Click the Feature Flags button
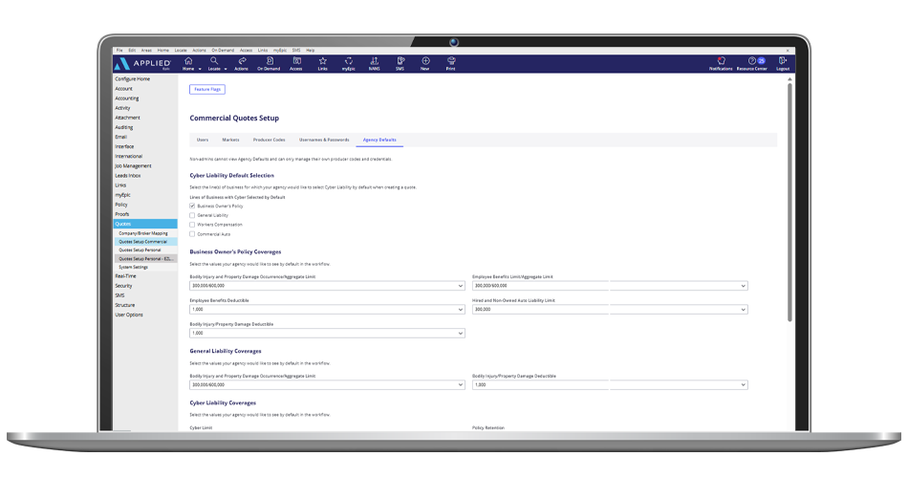This screenshot has height=478, width=908. [207, 89]
